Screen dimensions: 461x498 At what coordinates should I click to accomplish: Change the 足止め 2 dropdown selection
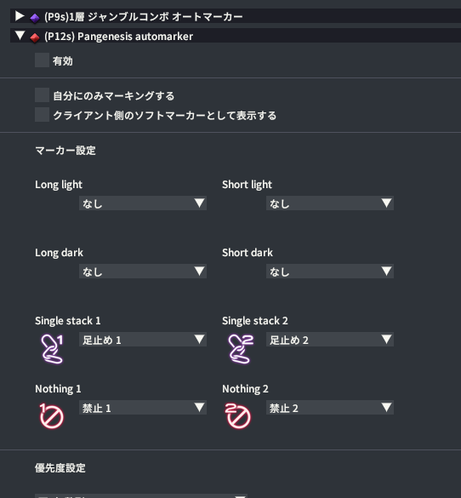[x=330, y=340]
